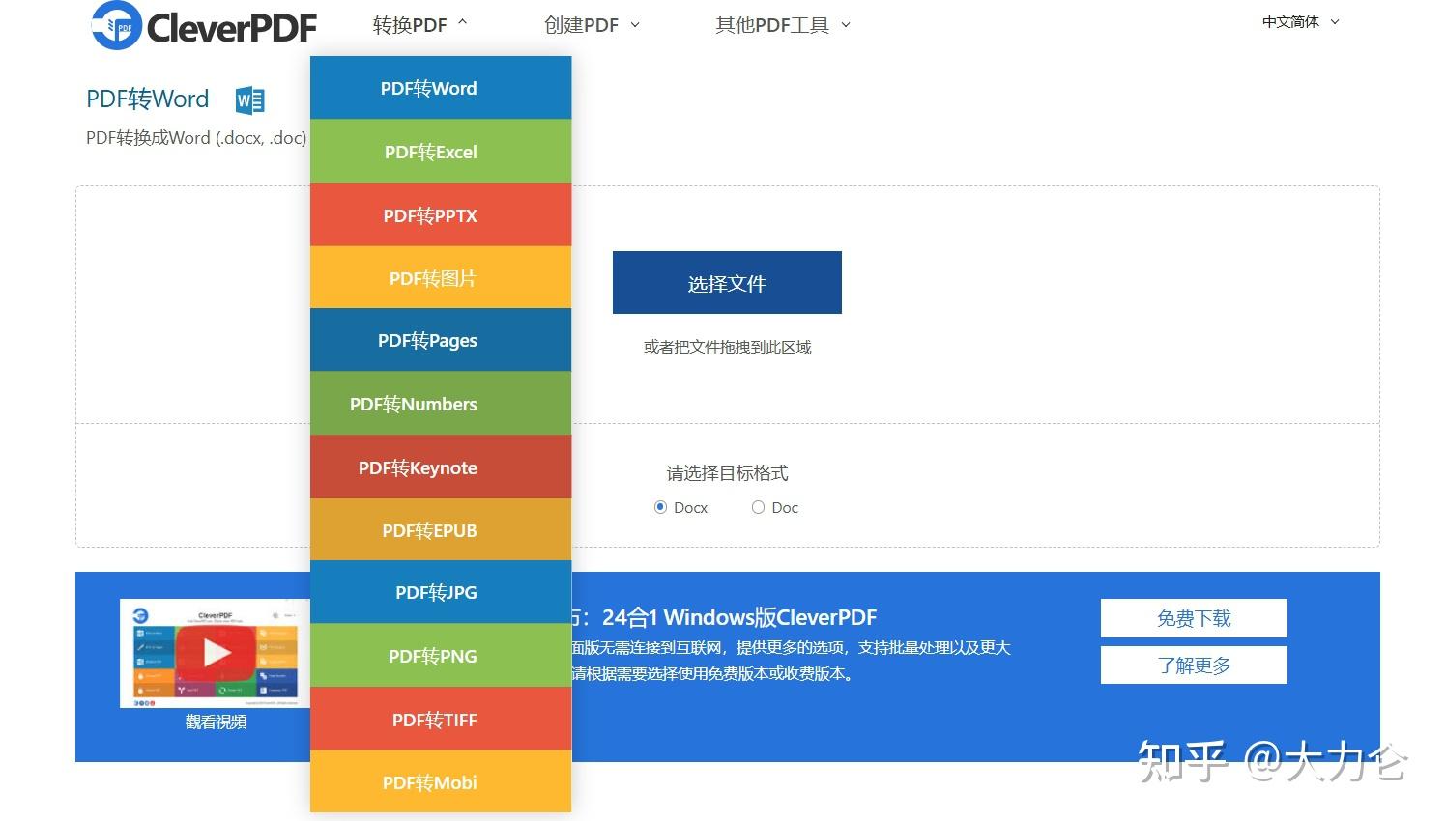Click the 免费下载 button
Viewport: 1446px width, 821px height.
pos(1194,618)
